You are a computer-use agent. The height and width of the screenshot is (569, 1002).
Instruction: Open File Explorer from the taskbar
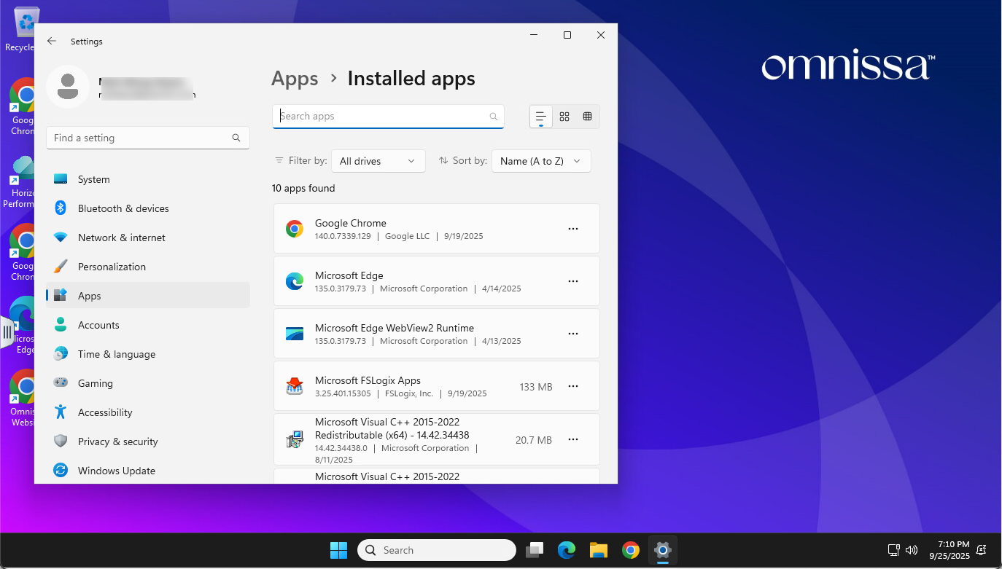click(599, 550)
